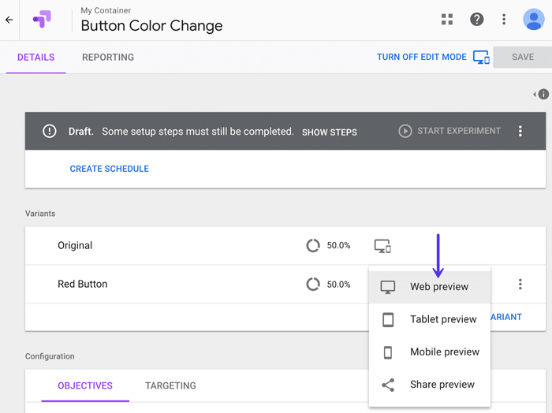552x413 pixels.
Task: Click START EXPERIMENT text
Action: coord(459,131)
